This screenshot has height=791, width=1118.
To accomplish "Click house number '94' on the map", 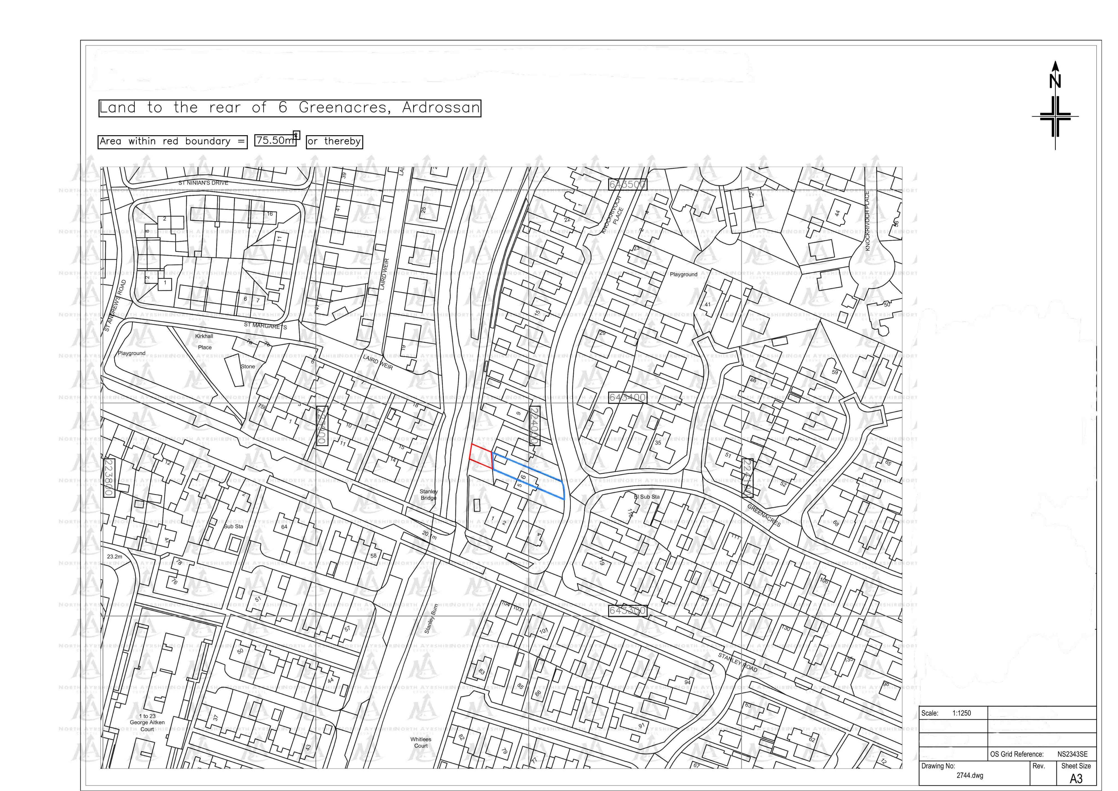I will click(687, 682).
